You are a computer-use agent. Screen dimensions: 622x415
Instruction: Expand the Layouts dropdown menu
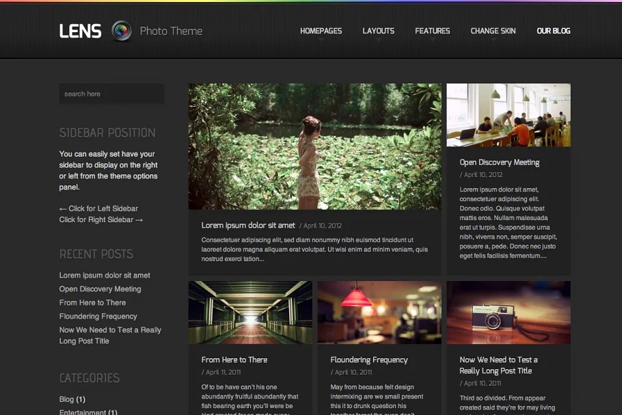pyautogui.click(x=378, y=31)
